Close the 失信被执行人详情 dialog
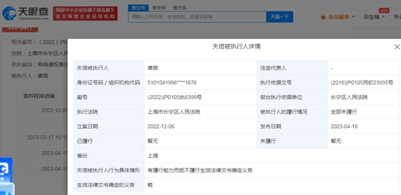Screen dimensions: 401x195 (x=397, y=46)
